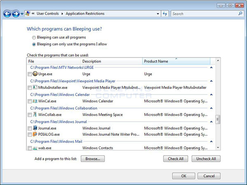This screenshot has height=185, width=247.
Task: Collapse the Windows Mail group
Action: click(212, 141)
